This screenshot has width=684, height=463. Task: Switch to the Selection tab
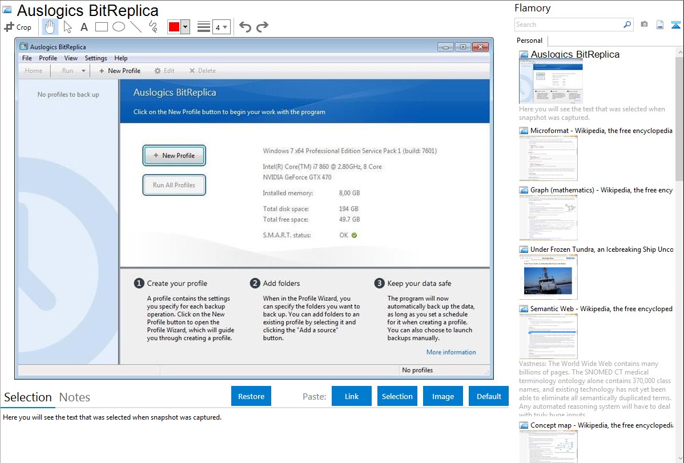tap(28, 397)
